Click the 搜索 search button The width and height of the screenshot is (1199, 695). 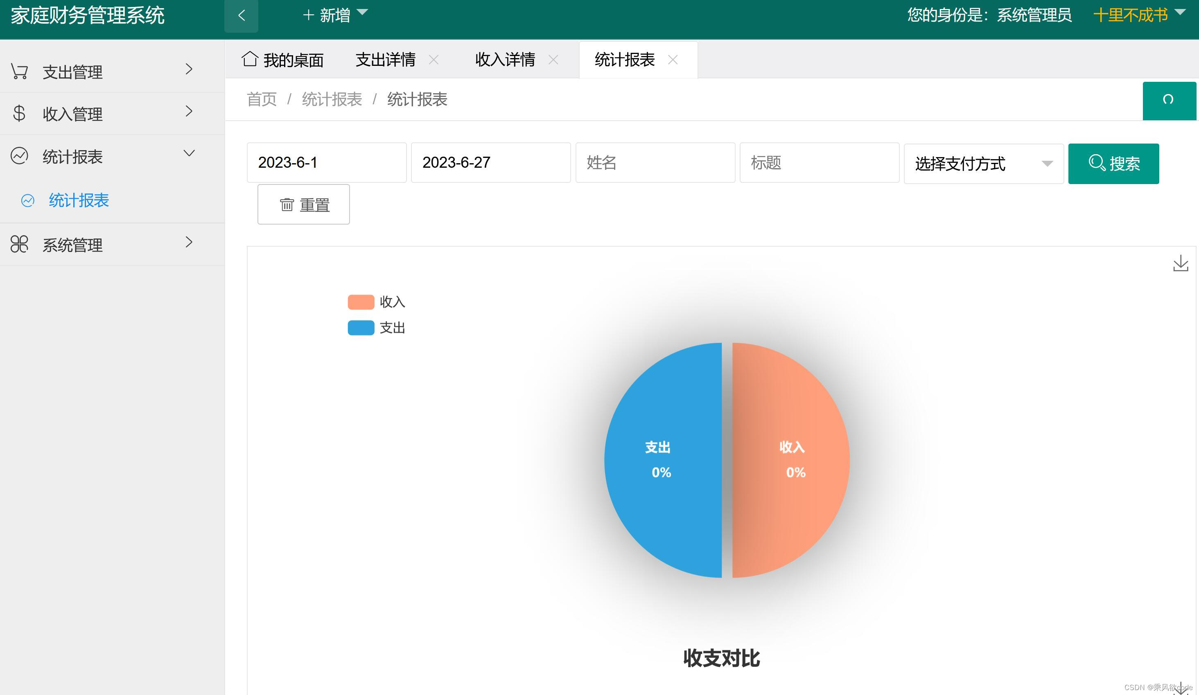click(1114, 164)
